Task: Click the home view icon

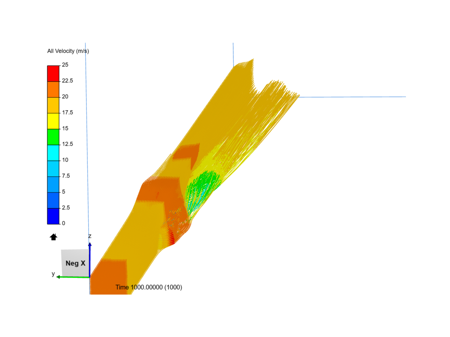Action: coord(53,237)
